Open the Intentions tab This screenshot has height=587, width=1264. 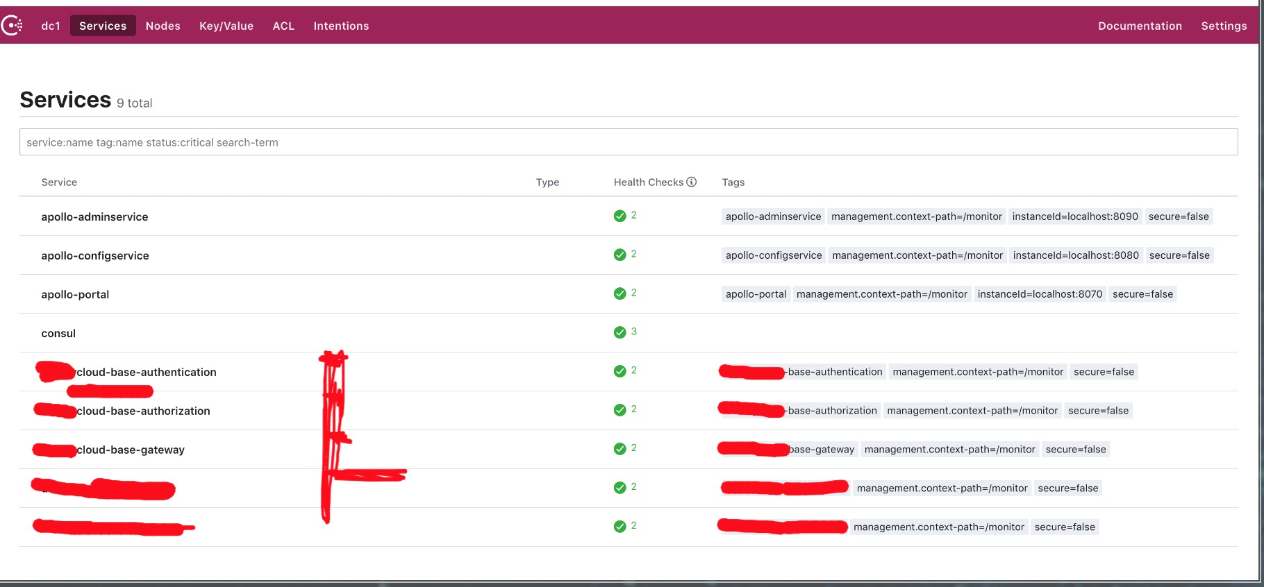[x=341, y=26]
